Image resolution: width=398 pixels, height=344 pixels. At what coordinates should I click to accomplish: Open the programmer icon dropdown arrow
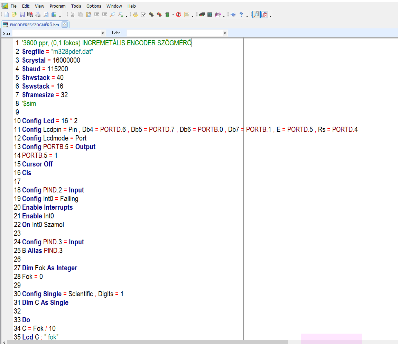(173, 15)
